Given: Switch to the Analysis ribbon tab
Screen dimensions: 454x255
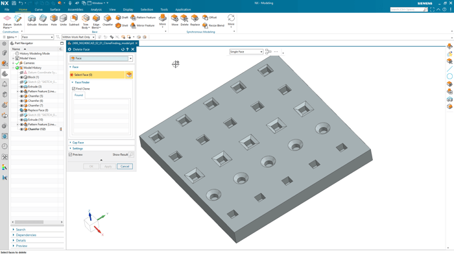Looking at the screenshot, I should tap(96, 10).
